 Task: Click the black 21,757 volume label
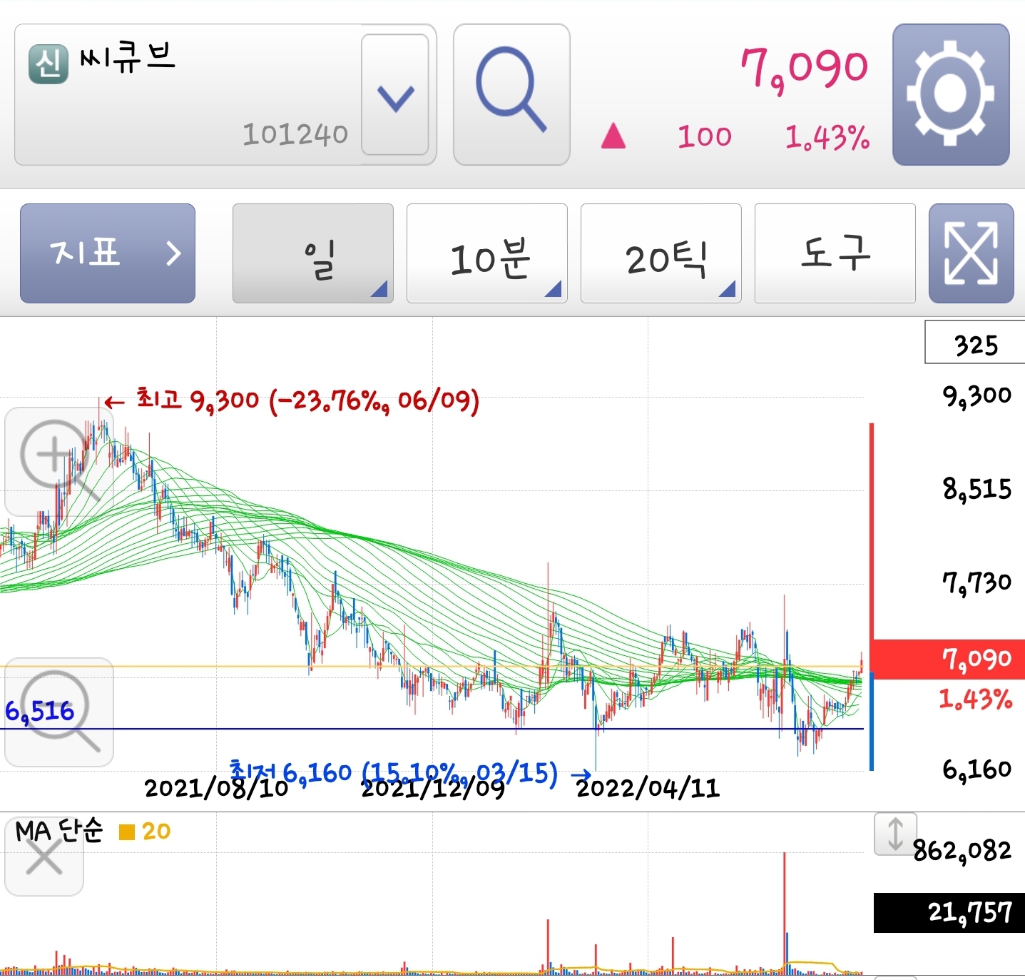tap(949, 913)
